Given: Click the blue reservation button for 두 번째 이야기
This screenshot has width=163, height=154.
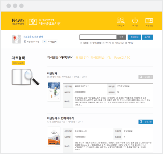Looking at the screenshot, I should click(146, 122).
